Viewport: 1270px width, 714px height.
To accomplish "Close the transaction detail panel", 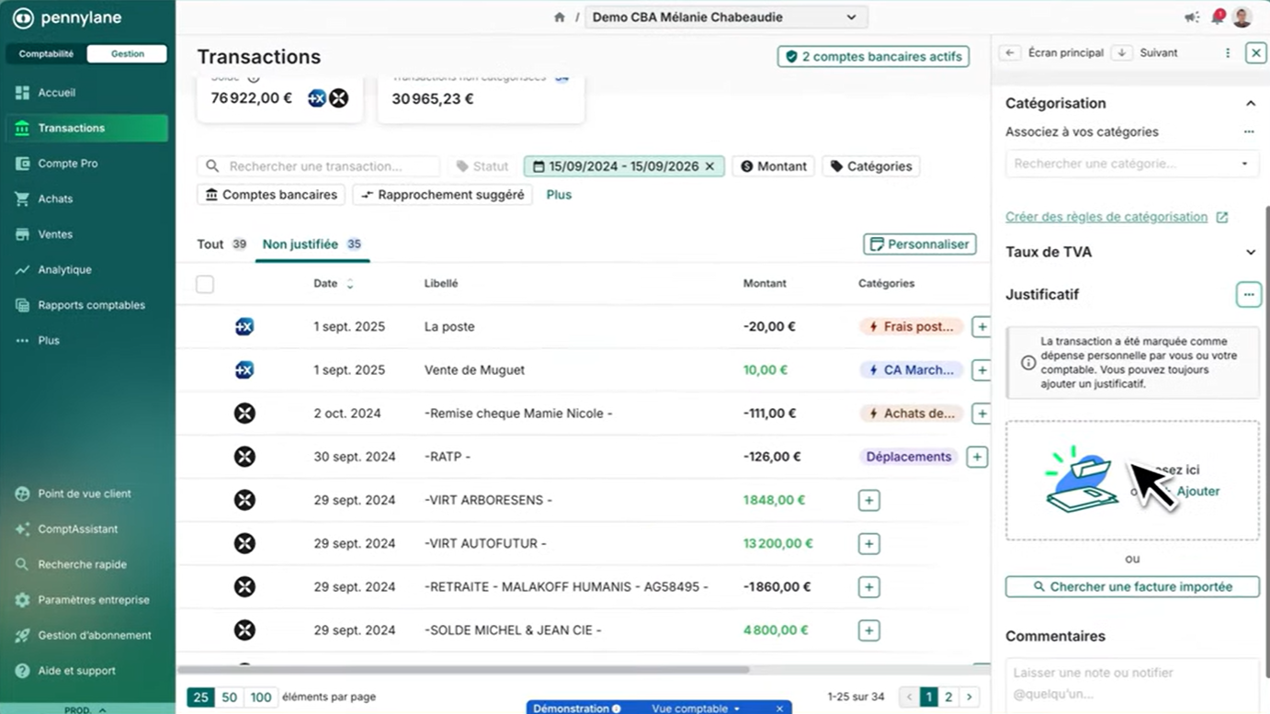I will point(1255,53).
